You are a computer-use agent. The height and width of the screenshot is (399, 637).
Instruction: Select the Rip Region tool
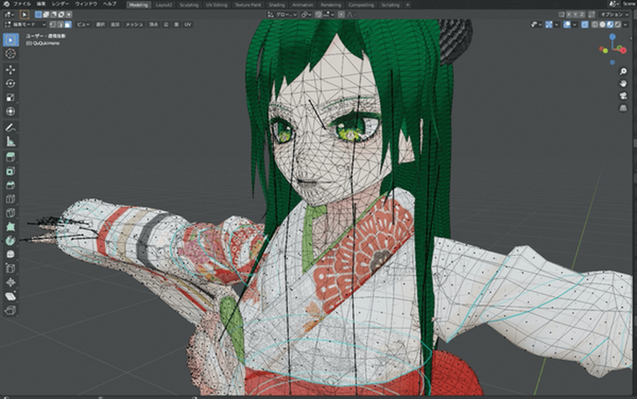(x=11, y=310)
